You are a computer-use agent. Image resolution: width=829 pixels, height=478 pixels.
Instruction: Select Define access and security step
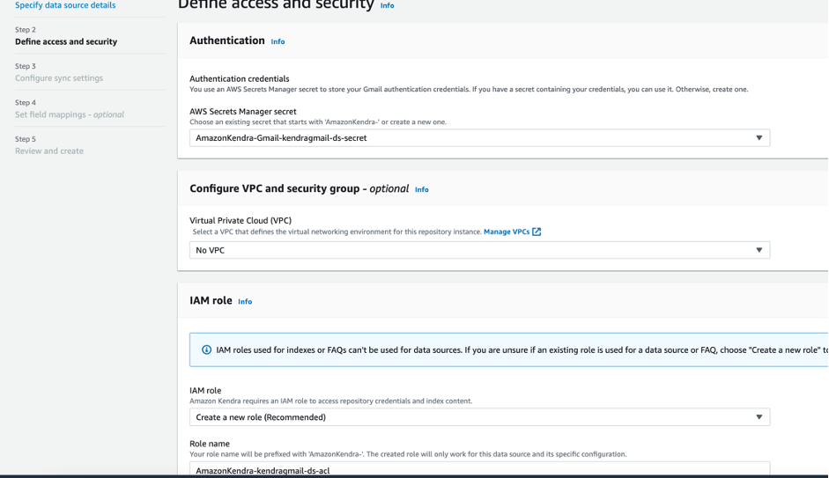[66, 41]
